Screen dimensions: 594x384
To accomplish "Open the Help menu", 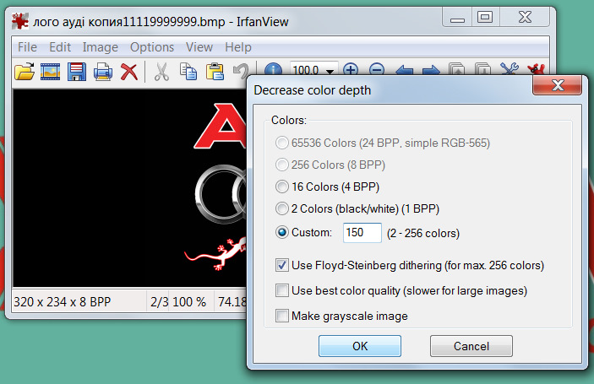I will tap(238, 47).
